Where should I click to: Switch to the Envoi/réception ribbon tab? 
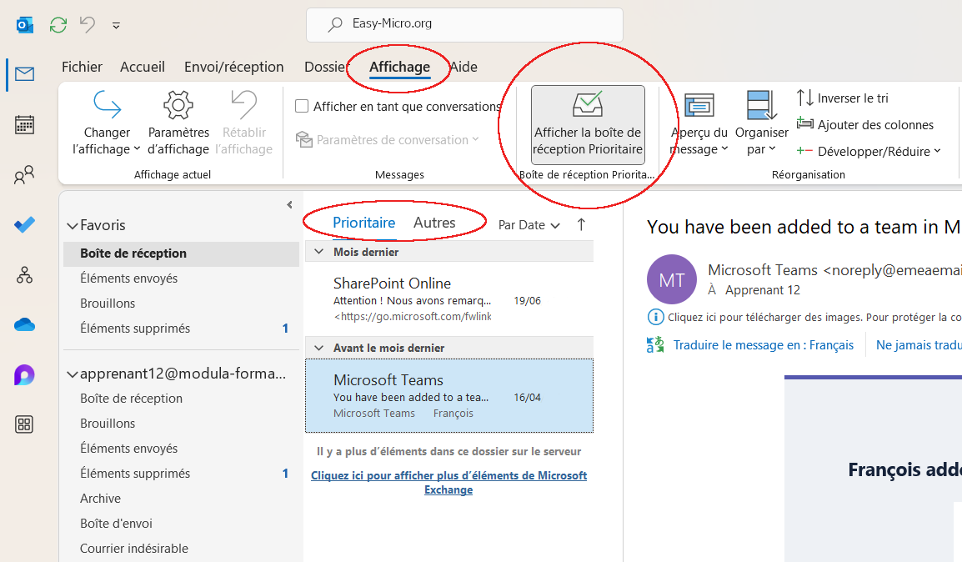tap(233, 67)
